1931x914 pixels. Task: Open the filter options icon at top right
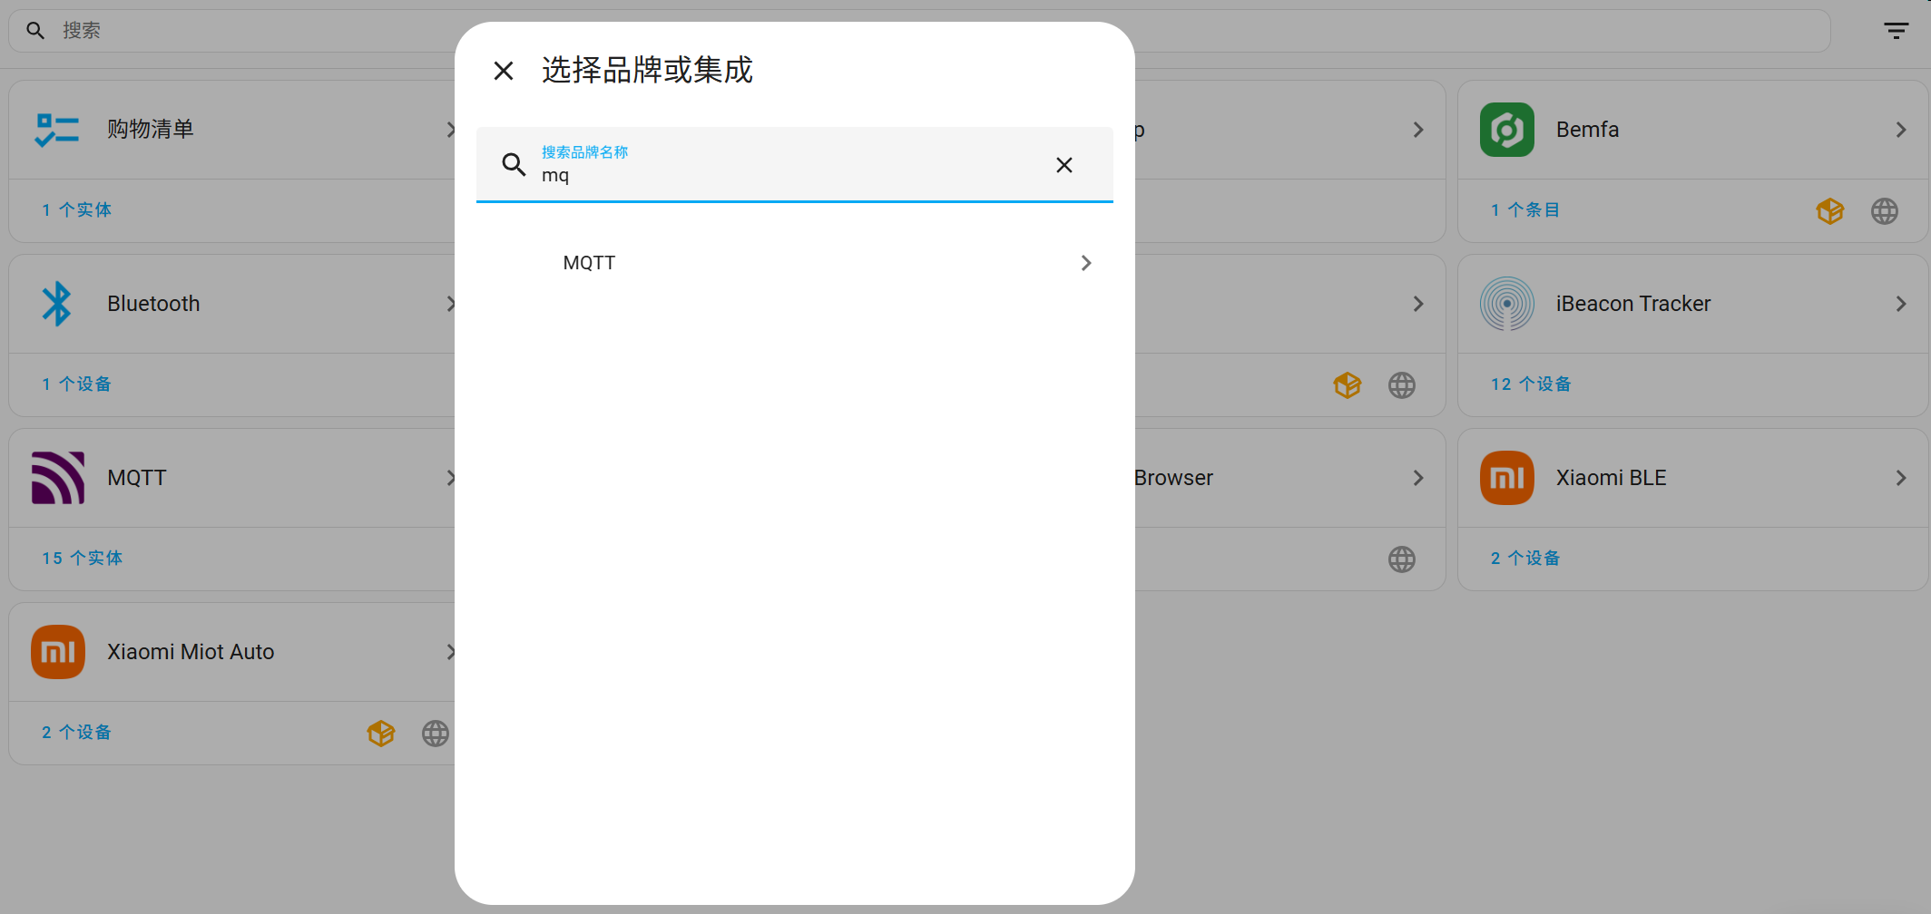(x=1896, y=30)
